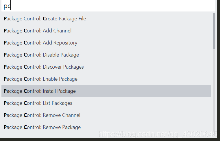This screenshot has height=141, width=220.
Task: Select 'Package Control: Create Package File'
Action: pos(106,19)
